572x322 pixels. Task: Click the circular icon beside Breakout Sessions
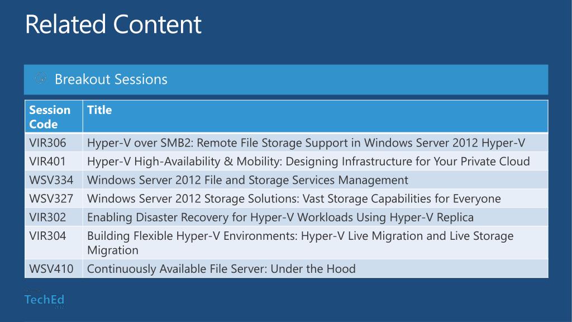tap(40, 78)
